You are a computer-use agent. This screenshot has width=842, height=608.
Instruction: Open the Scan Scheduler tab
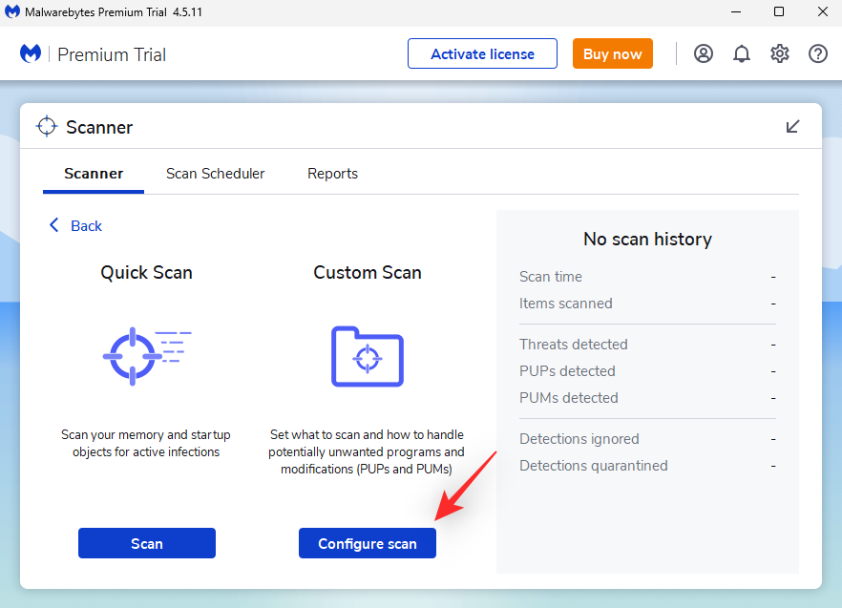click(215, 174)
